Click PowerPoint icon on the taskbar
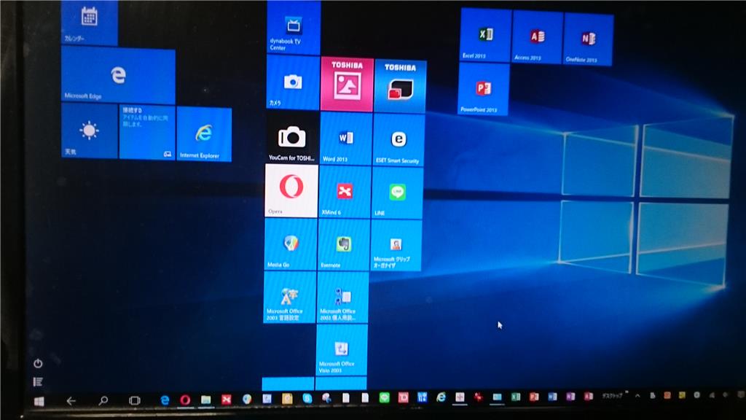The height and width of the screenshot is (420, 746). [534, 397]
